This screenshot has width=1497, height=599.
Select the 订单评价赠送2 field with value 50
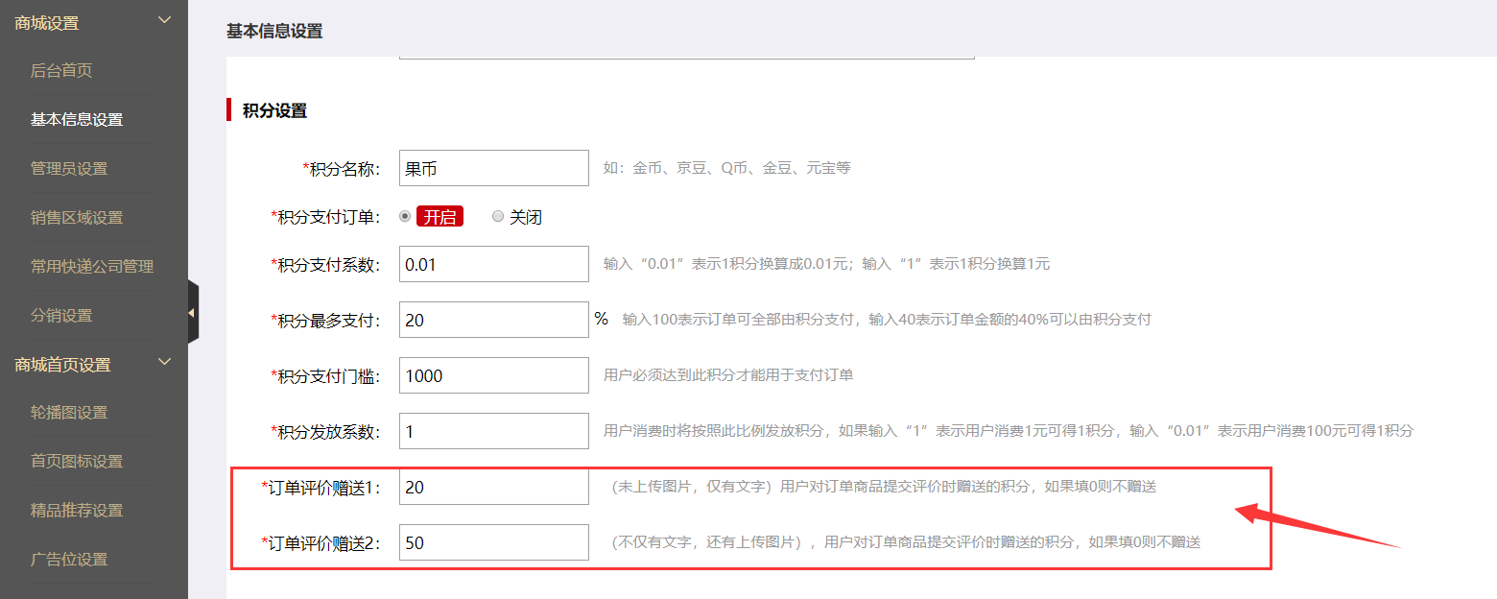point(493,541)
